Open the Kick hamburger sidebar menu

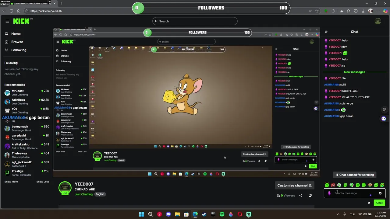tap(7, 21)
